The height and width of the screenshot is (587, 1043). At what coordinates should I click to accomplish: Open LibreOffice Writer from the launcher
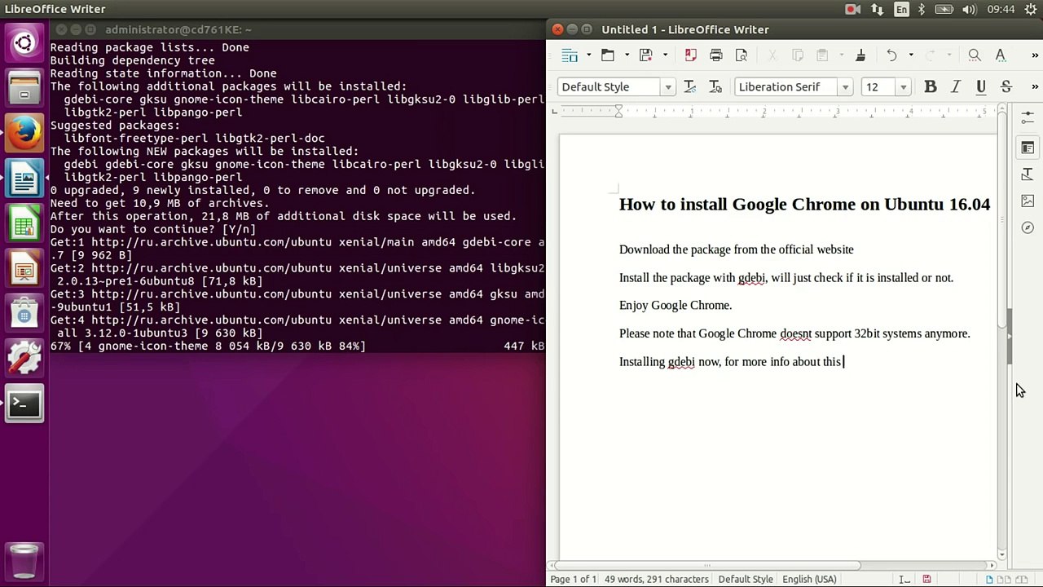click(24, 179)
